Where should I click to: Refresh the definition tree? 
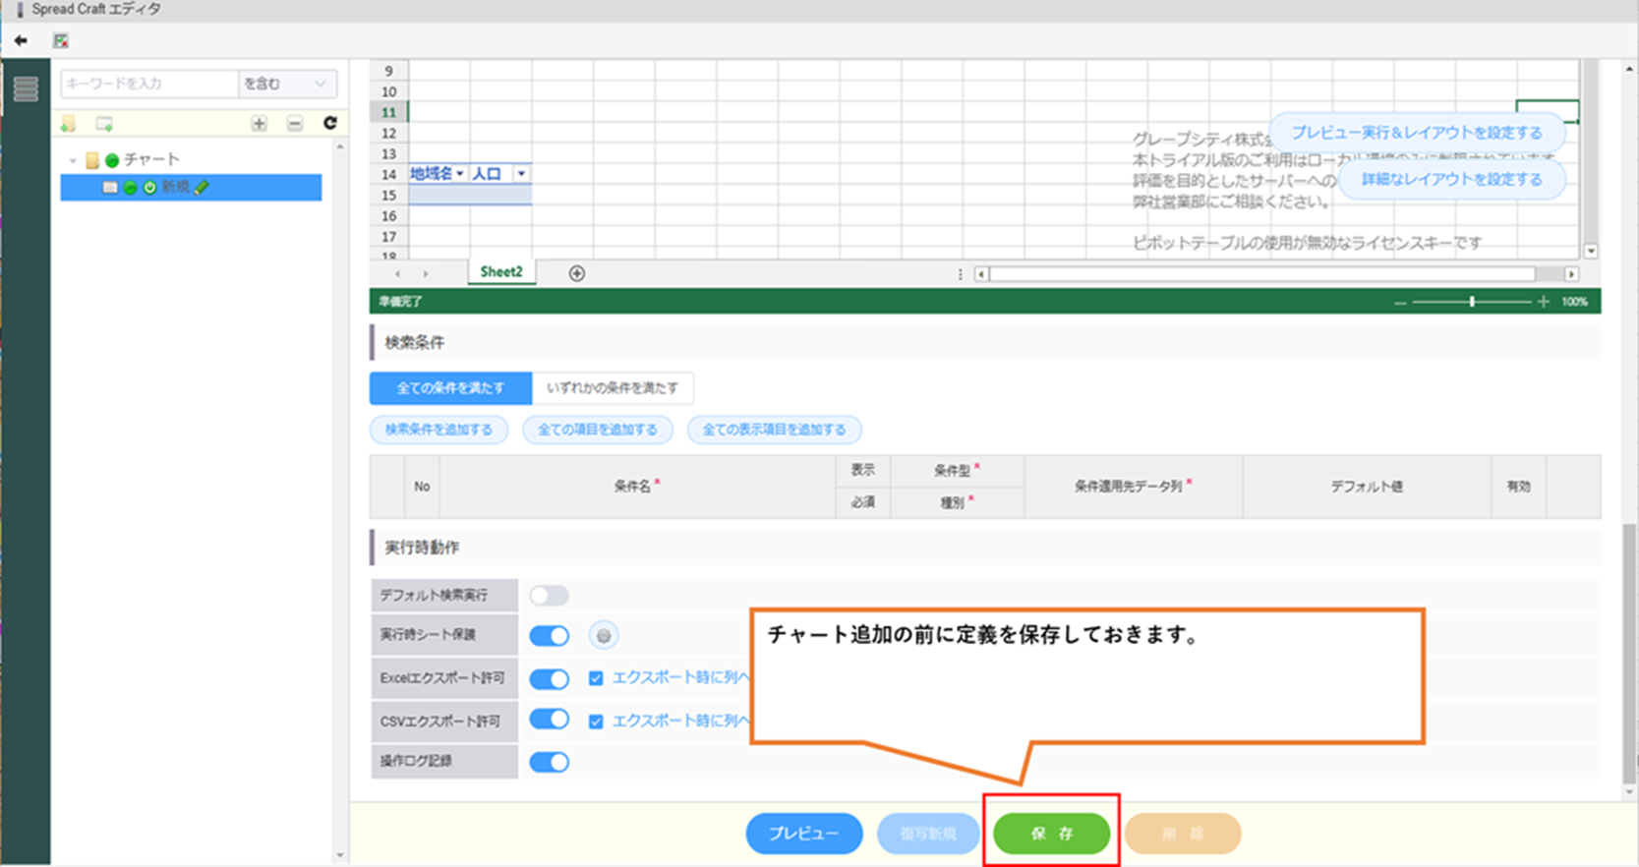[330, 123]
